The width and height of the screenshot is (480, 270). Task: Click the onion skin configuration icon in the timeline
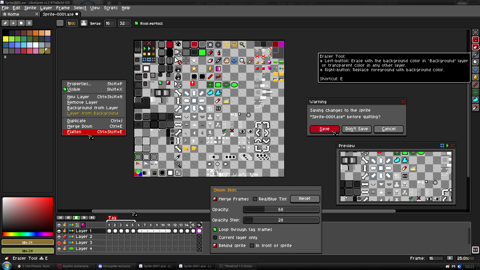(x=77, y=225)
